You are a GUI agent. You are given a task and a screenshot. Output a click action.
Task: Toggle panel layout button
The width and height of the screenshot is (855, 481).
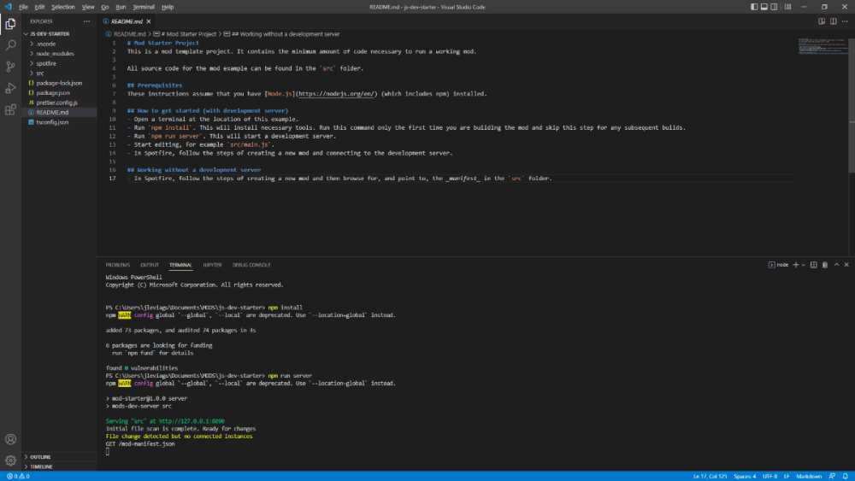(764, 7)
